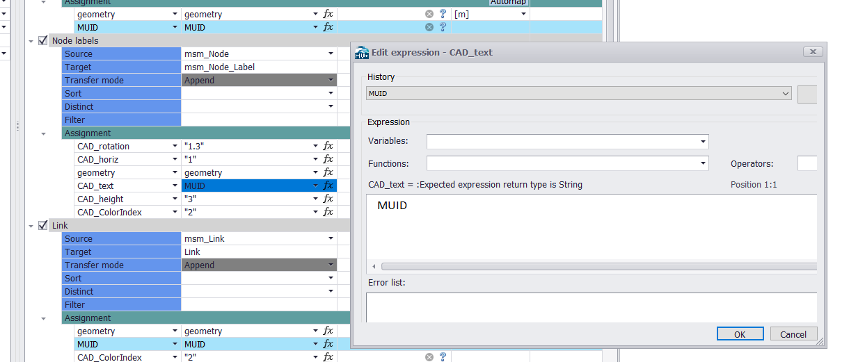The width and height of the screenshot is (865, 362).
Task: Select Target value msm_Node_Label
Action: pos(219,67)
